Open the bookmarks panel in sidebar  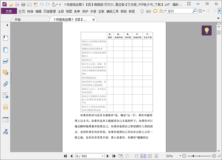click(x=6, y=38)
